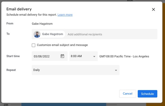Click the Start time label
Image resolution: width=165 pixels, height=106 pixels.
pyautogui.click(x=13, y=56)
